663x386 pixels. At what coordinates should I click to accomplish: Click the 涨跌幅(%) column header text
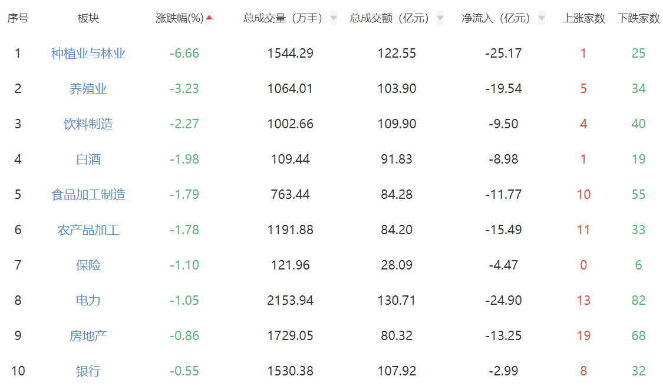pos(179,18)
